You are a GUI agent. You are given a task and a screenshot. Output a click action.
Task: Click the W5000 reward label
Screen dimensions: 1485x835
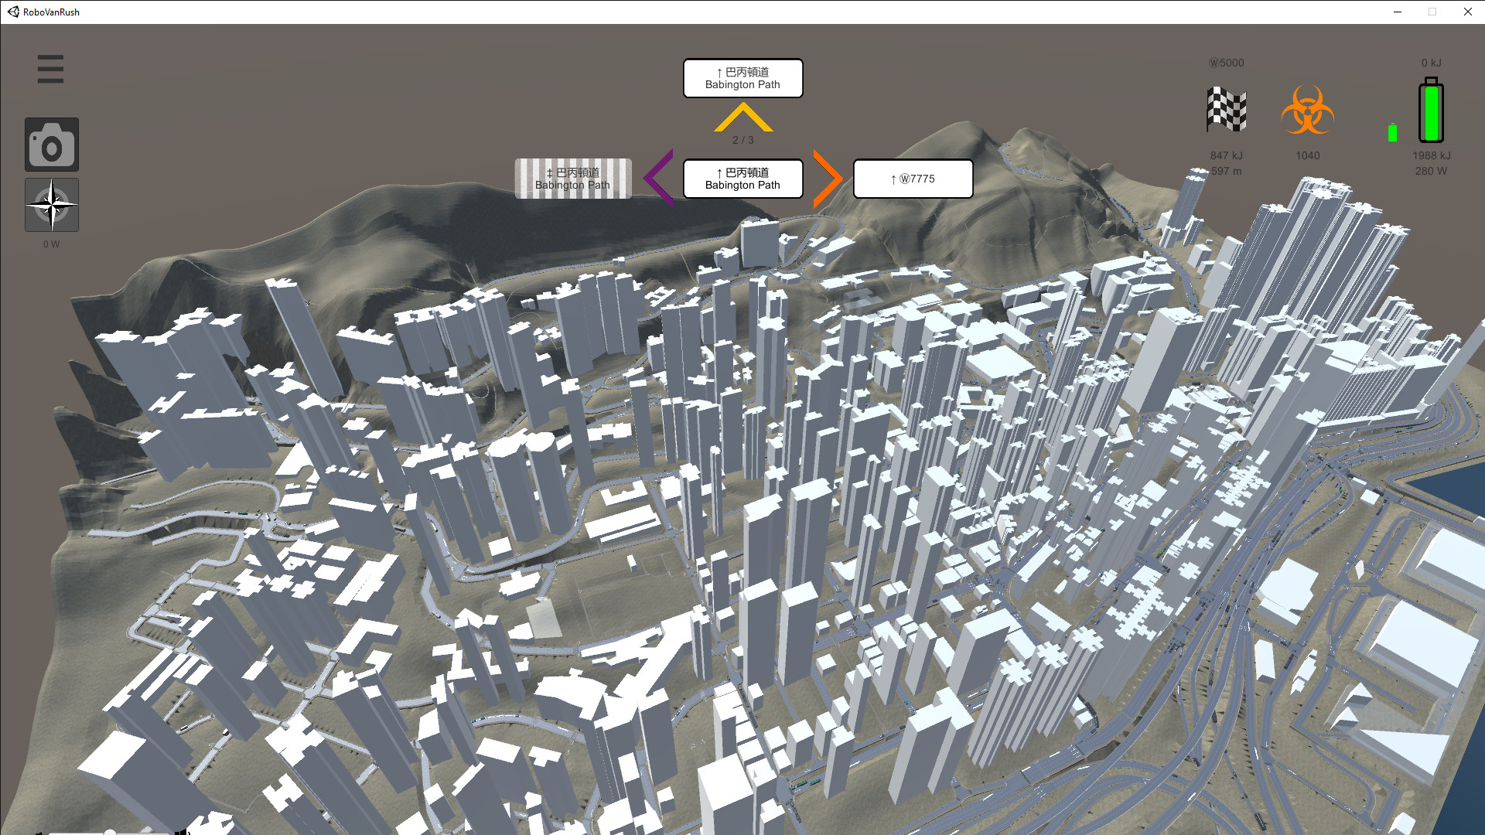(x=1226, y=63)
